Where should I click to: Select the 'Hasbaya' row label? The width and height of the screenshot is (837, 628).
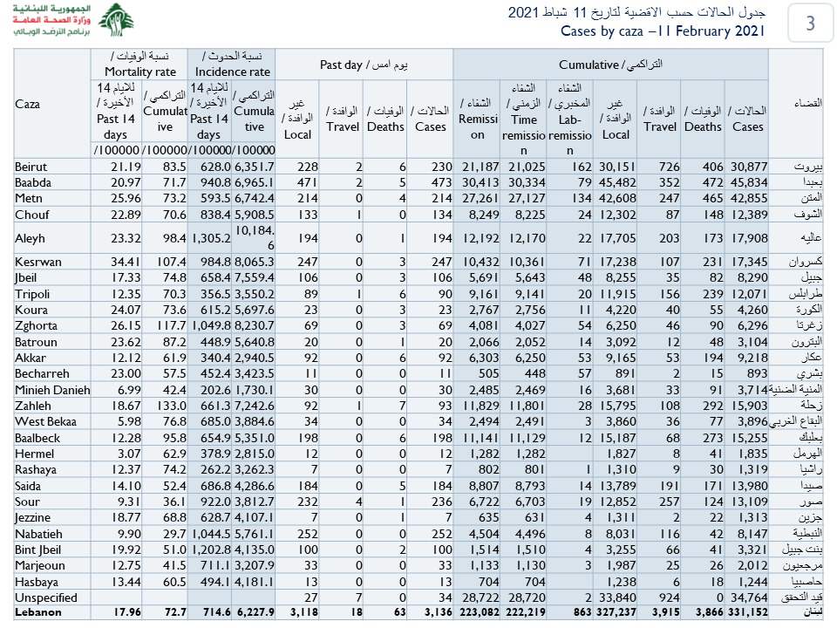tap(37, 582)
